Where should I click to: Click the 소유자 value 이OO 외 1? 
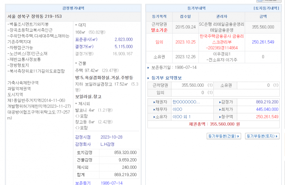point(181,117)
